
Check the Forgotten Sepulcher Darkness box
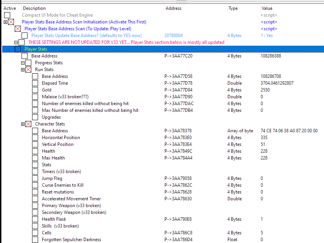[x=35, y=240]
